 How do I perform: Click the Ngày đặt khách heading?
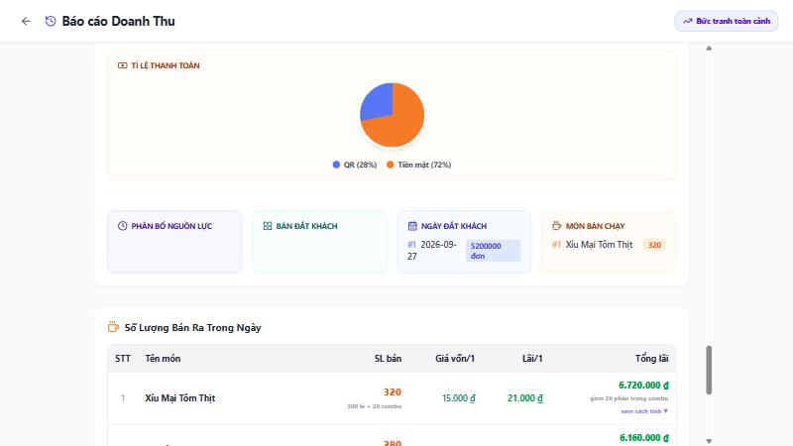[454, 226]
